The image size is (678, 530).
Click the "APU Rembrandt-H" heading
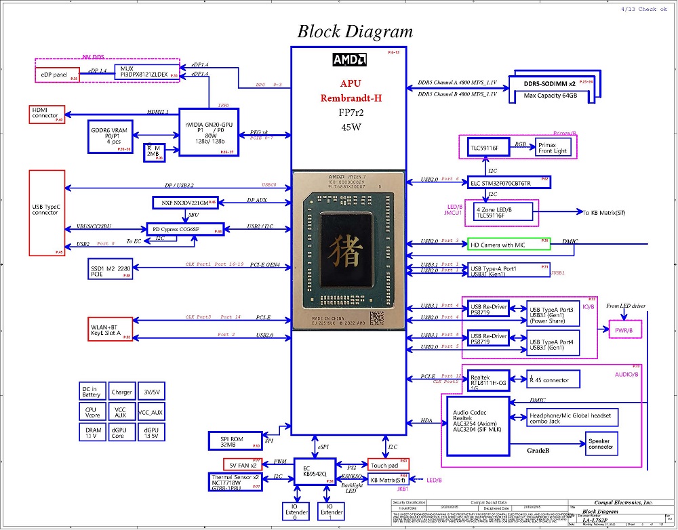tap(351, 91)
